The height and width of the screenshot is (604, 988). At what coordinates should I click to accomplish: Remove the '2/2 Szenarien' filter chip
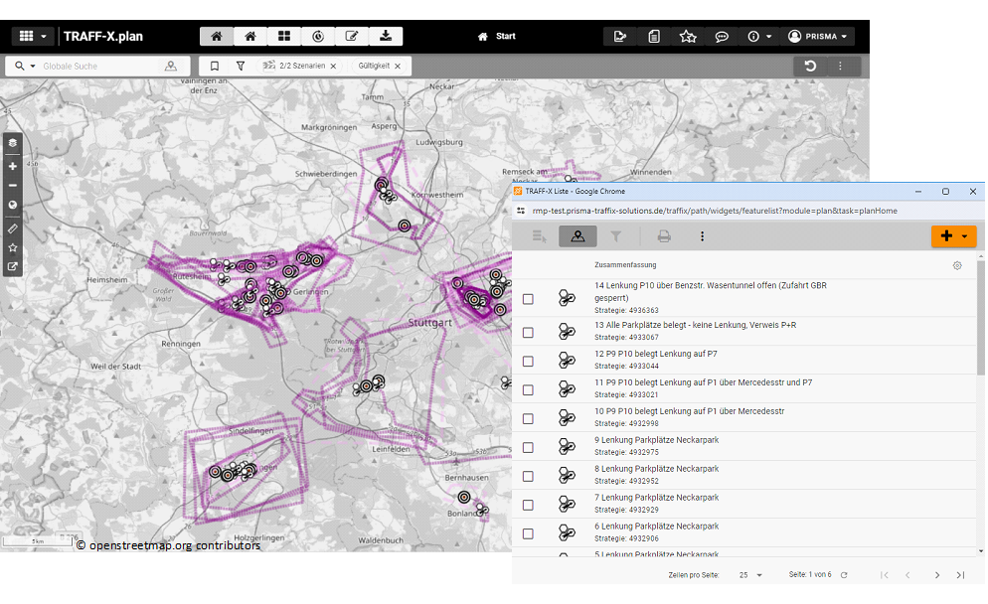[x=333, y=67]
